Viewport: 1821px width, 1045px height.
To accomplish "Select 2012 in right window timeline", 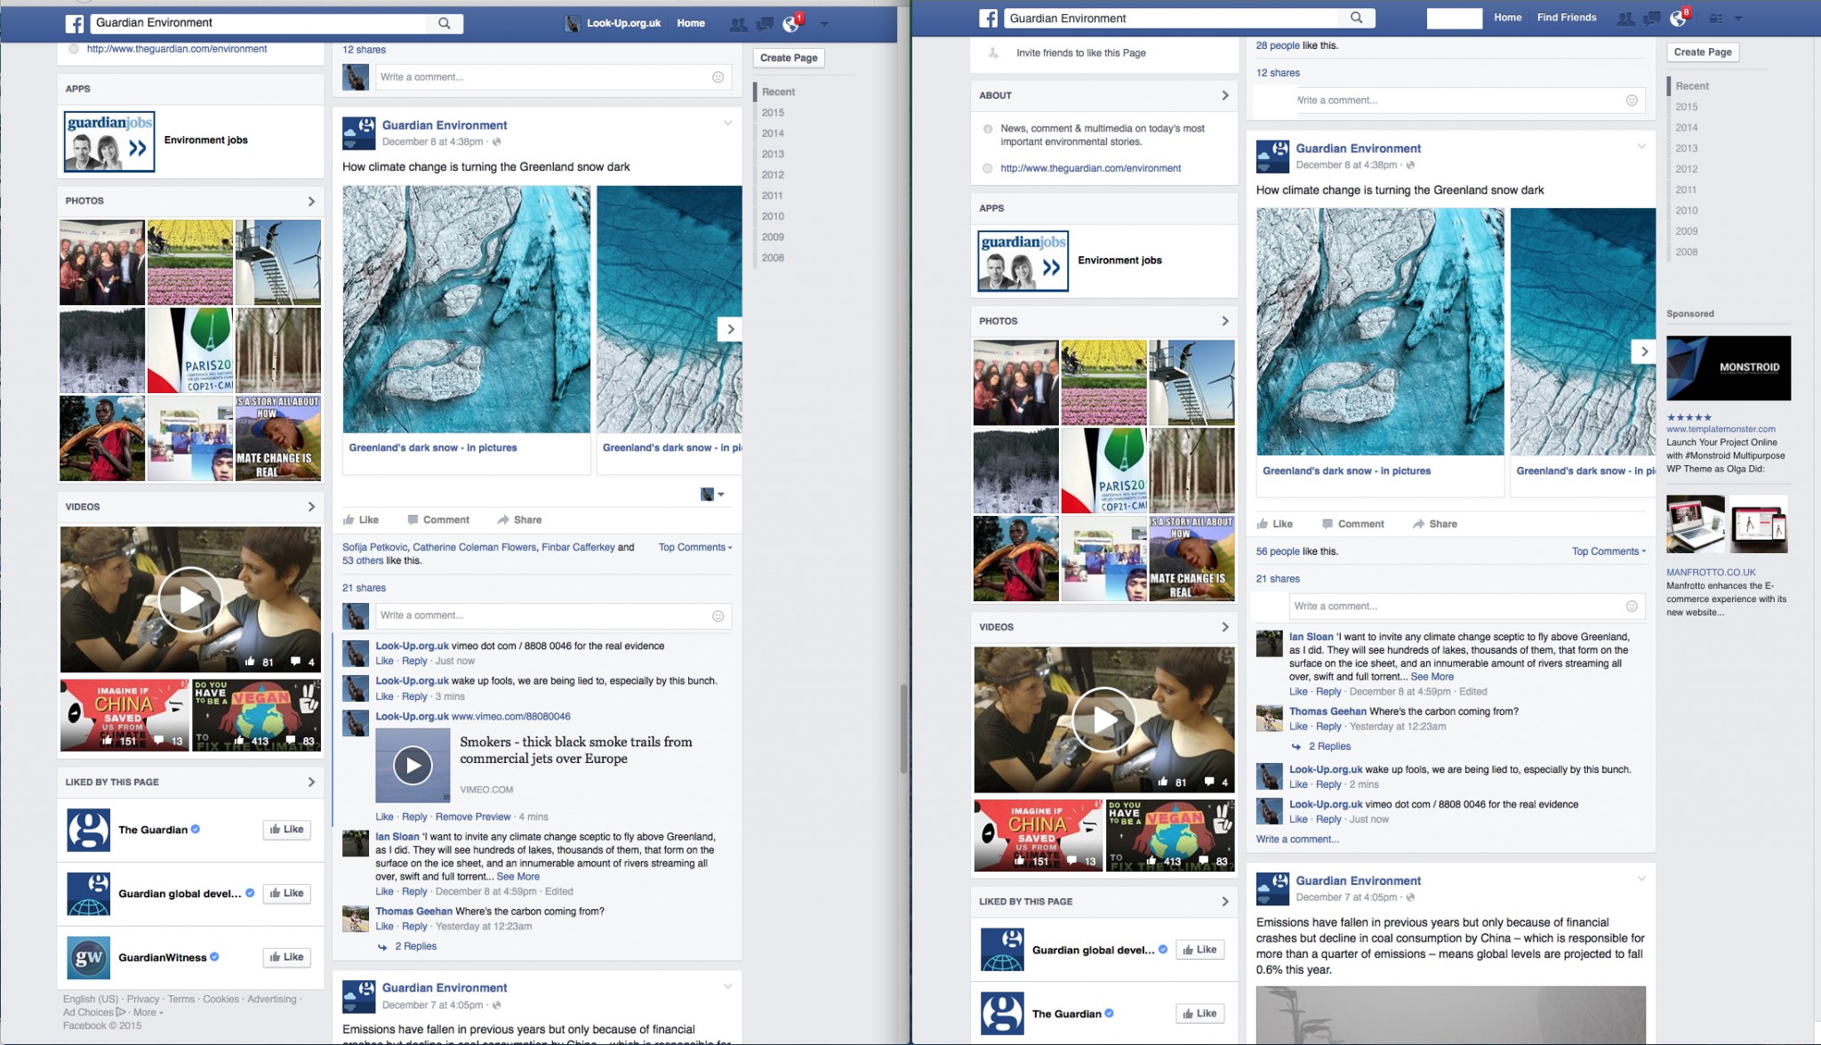I will [1687, 169].
